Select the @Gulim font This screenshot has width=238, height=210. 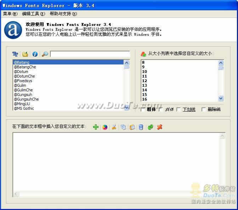coord(68,85)
